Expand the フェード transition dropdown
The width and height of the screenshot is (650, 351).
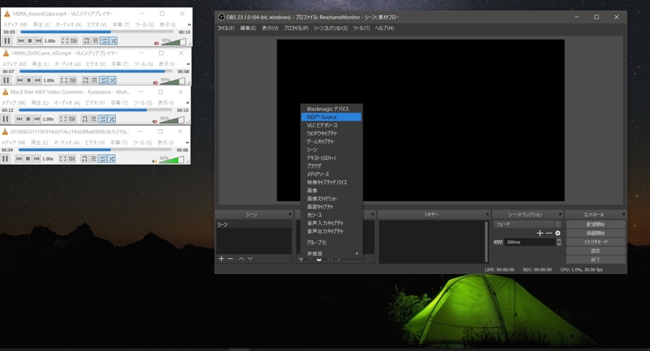coord(527,225)
